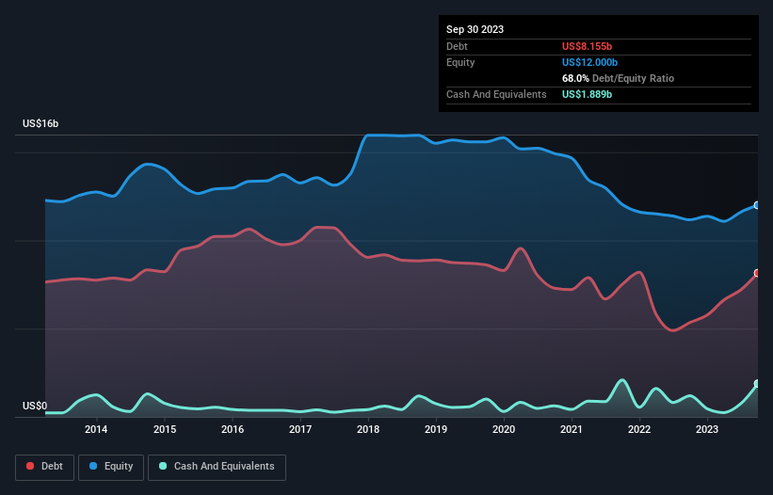This screenshot has width=773, height=495.
Task: Select the 2018 x-axis label
Action: click(368, 429)
